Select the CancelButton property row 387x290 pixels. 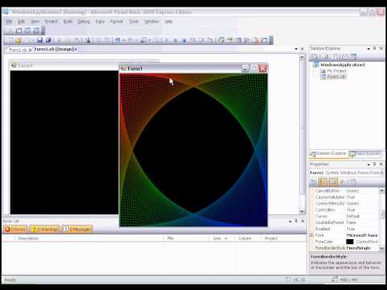coord(346,191)
